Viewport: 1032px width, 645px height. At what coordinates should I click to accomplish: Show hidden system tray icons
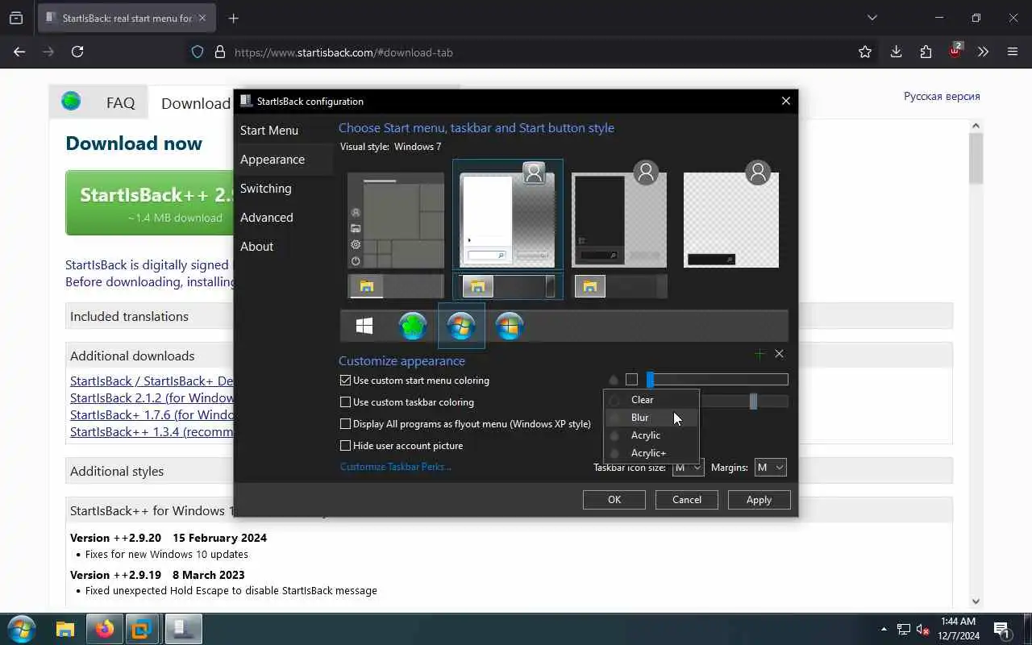884,629
